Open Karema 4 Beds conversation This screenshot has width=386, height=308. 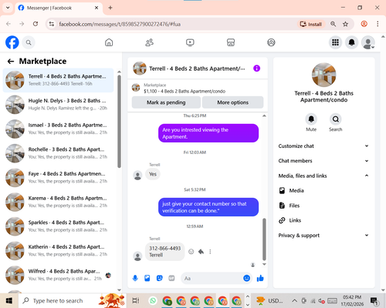[x=58, y=202]
